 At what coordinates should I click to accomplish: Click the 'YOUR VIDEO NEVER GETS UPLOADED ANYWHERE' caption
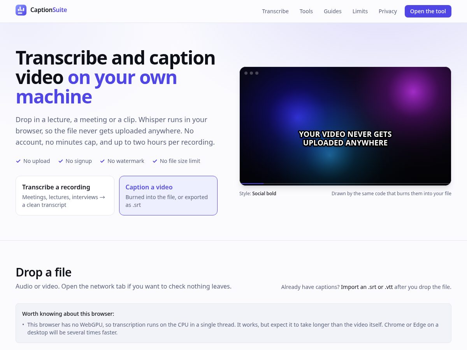point(345,138)
